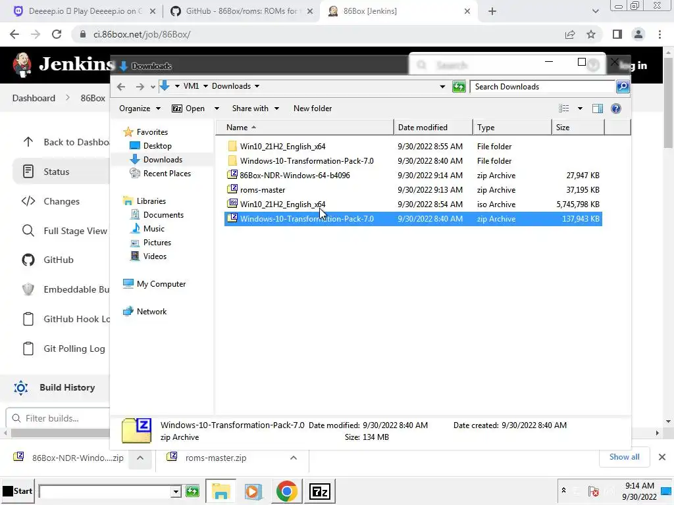Expand the Open button dropdown arrow
This screenshot has width=674, height=505.
(217, 108)
